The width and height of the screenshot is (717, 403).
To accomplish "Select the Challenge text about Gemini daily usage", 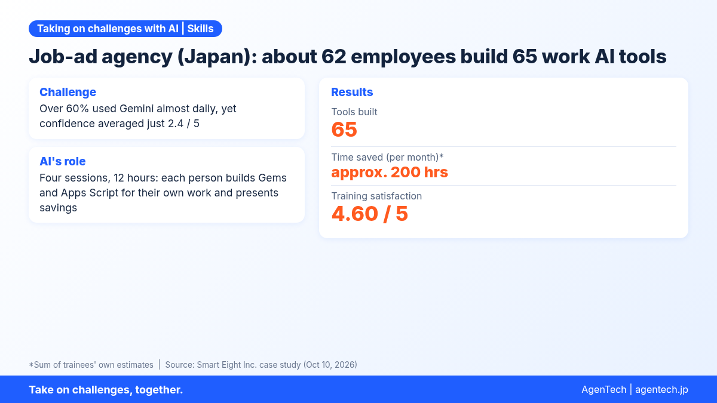I will [x=138, y=116].
